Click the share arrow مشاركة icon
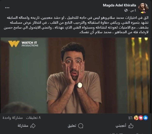Viewport: 152px width, 134px height. pos(33,126)
